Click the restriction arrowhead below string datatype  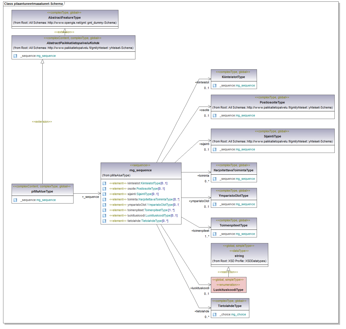tap(228, 269)
